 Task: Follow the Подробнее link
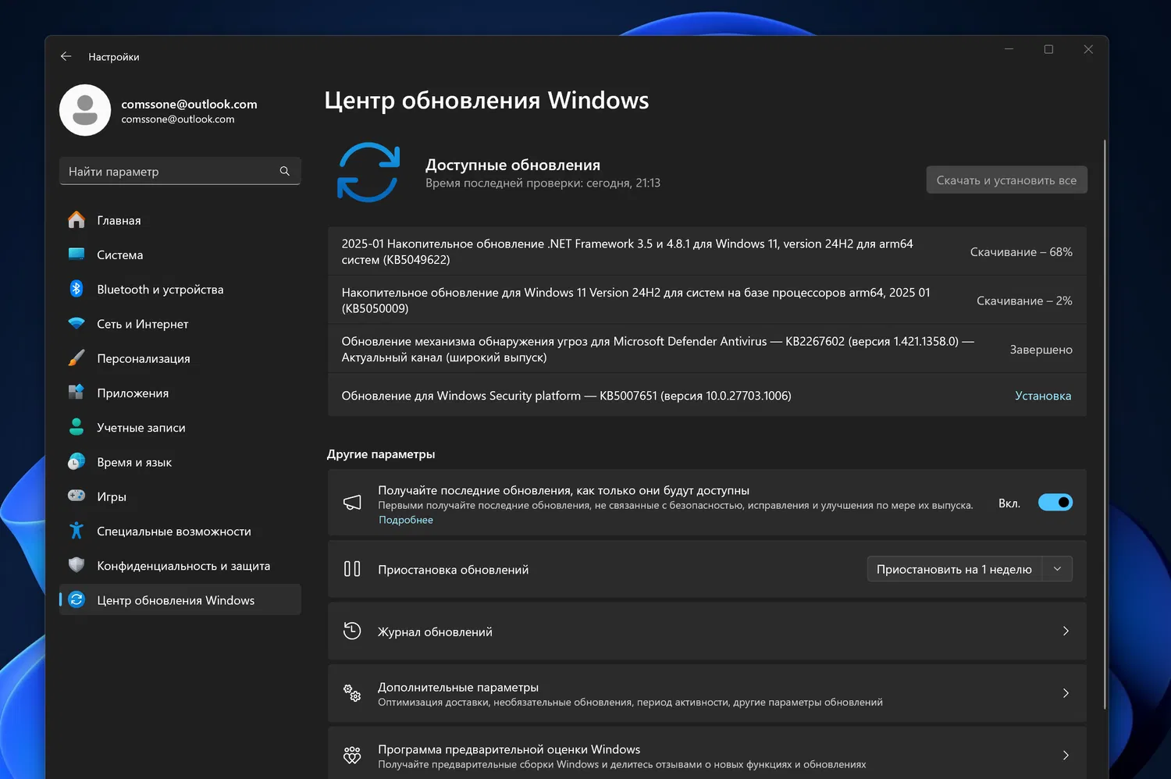[406, 520]
